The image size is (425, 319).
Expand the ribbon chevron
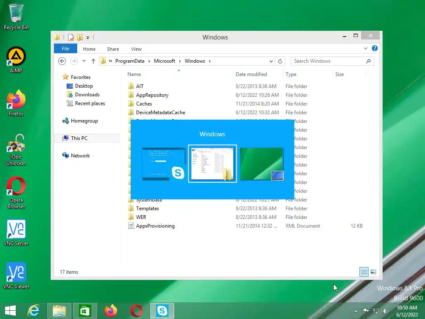(366, 48)
